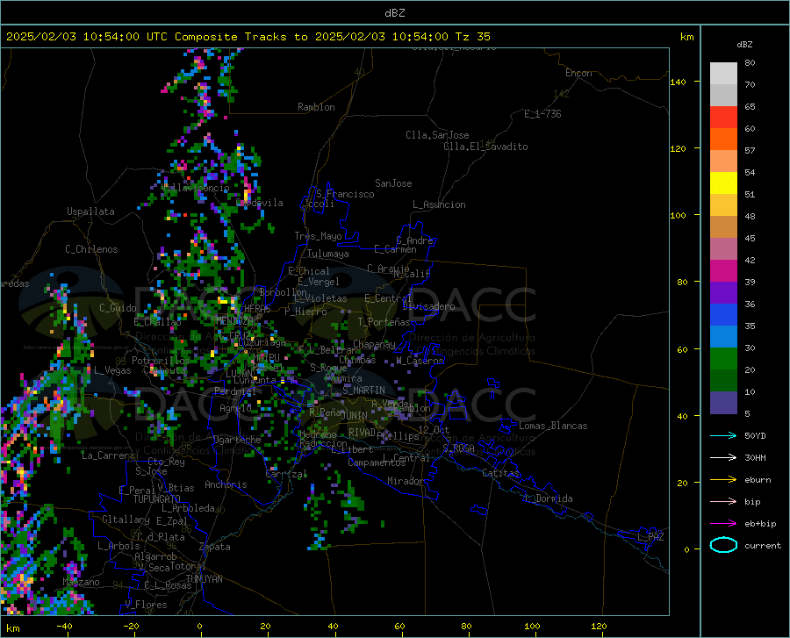Click the S_Francisco label
The image size is (790, 638).
tap(345, 194)
